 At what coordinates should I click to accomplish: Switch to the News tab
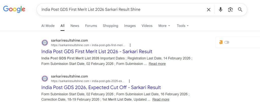click(x=75, y=26)
